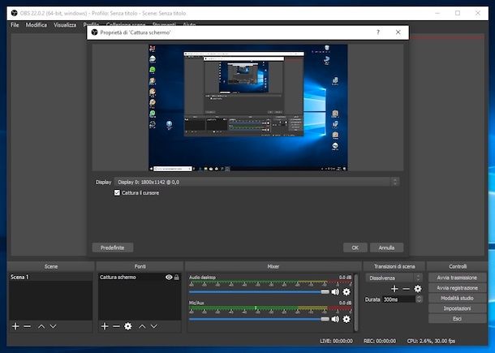The image size is (495, 353).
Task: Add a new scene with plus icon
Action: coord(15,326)
